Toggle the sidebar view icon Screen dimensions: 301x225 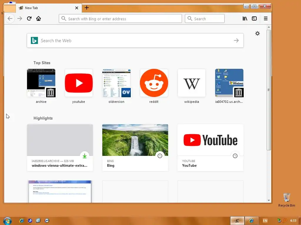[254, 18]
